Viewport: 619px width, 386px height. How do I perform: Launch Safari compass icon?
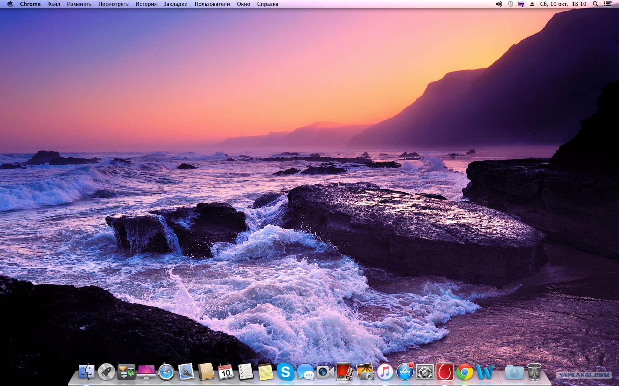[166, 372]
